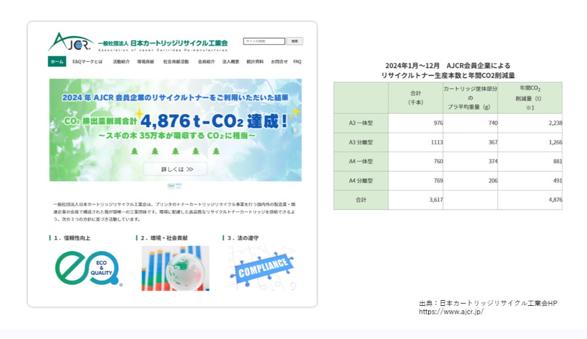Click A3 分離型 row label
The width and height of the screenshot is (587, 339).
[x=361, y=142]
